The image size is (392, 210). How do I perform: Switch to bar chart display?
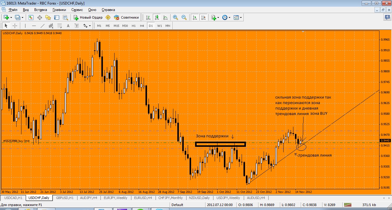click(148, 17)
